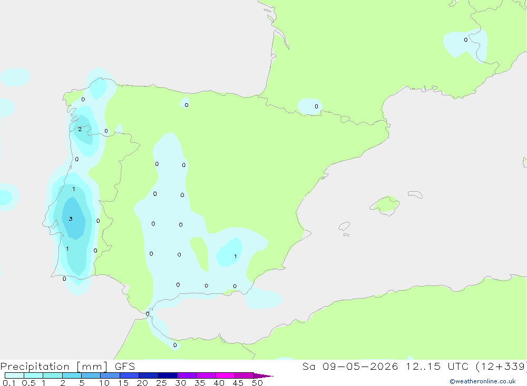Click the above-50 arrow tip of legend
The width and height of the screenshot is (527, 386).
tap(263, 376)
